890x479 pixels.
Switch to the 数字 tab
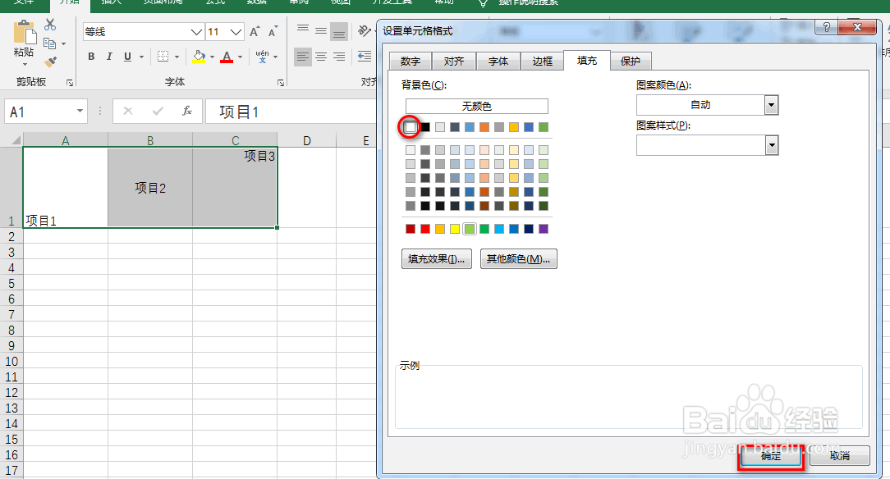pos(411,62)
